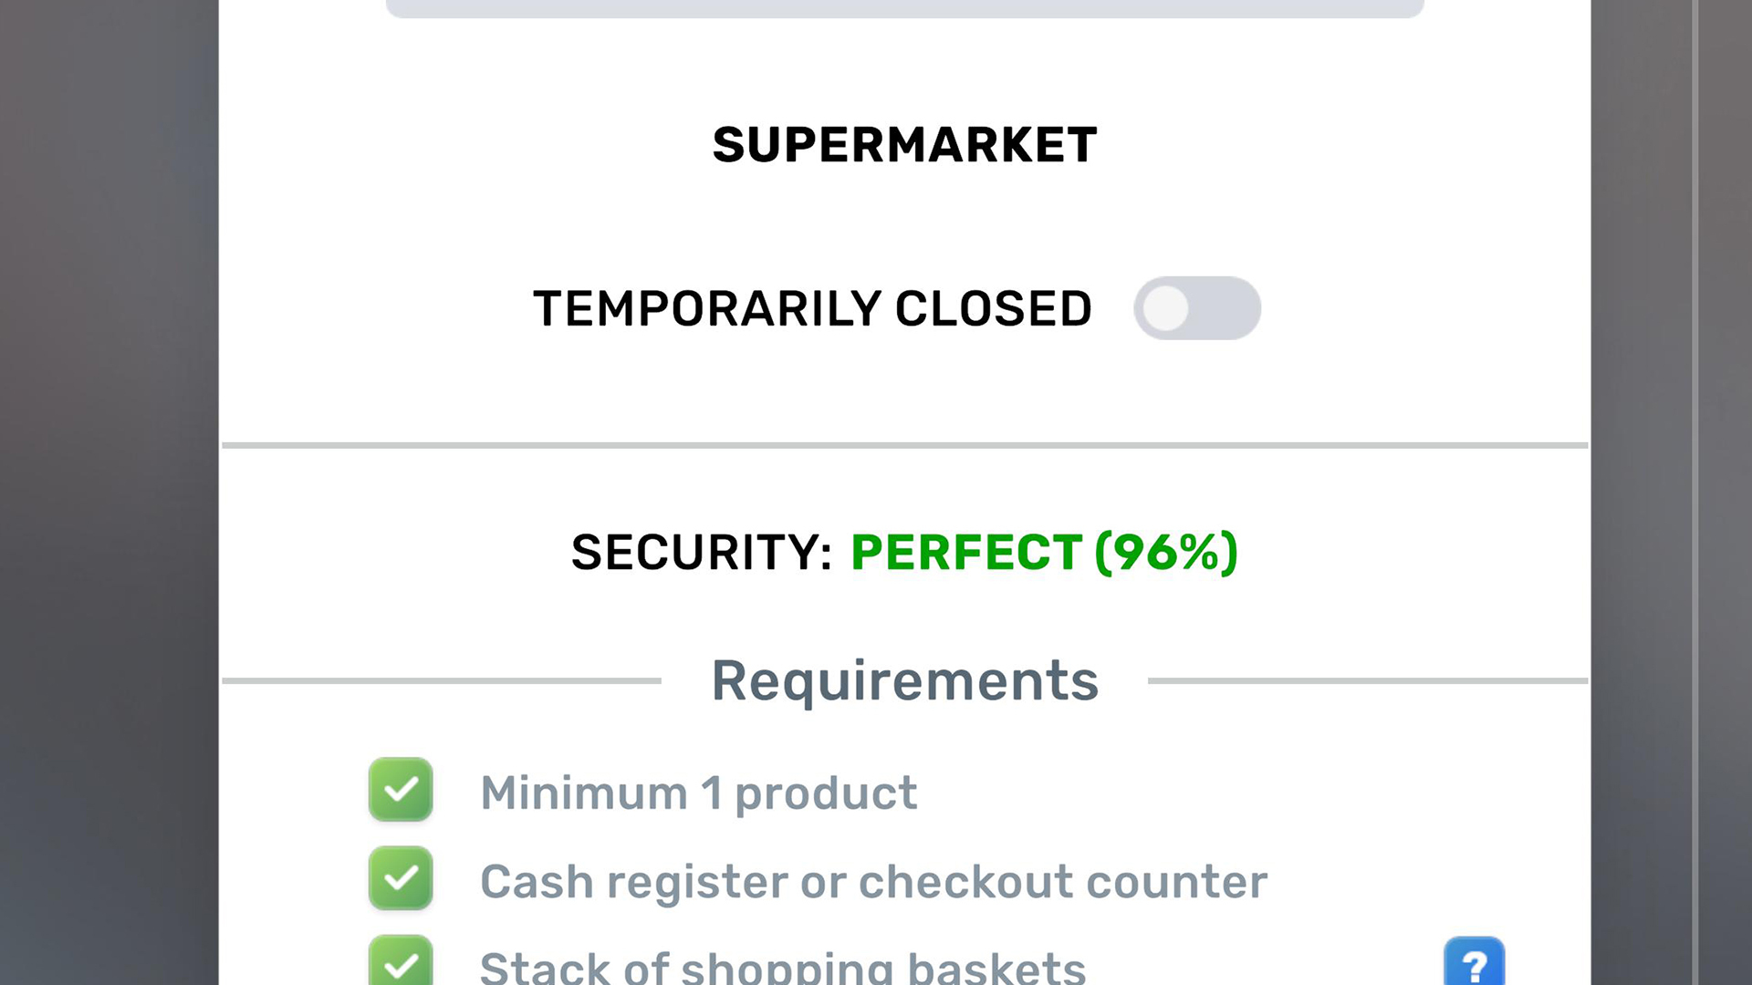1752x985 pixels.
Task: Click the green PERFECT security rating
Action: [965, 552]
